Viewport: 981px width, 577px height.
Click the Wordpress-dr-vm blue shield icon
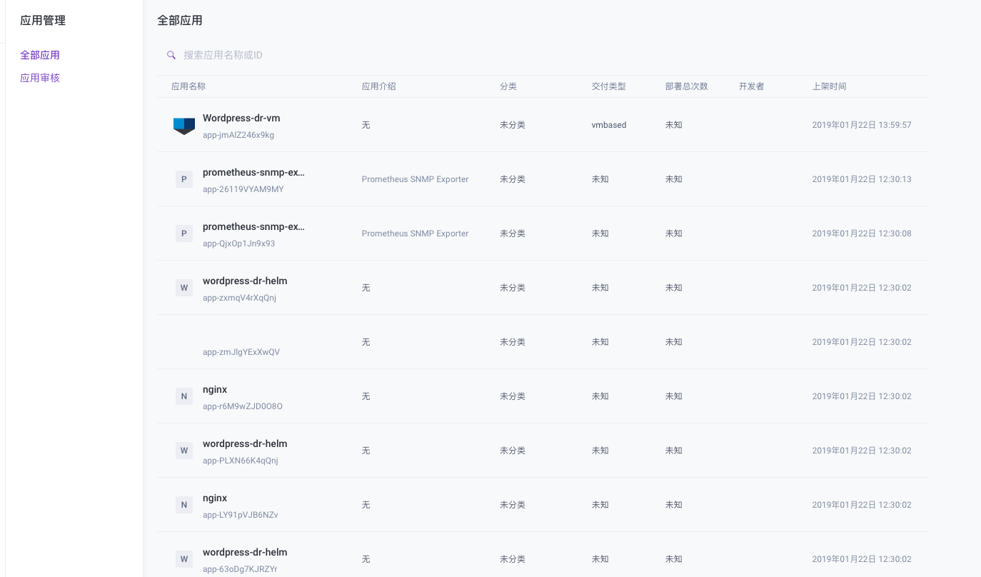[x=184, y=126]
